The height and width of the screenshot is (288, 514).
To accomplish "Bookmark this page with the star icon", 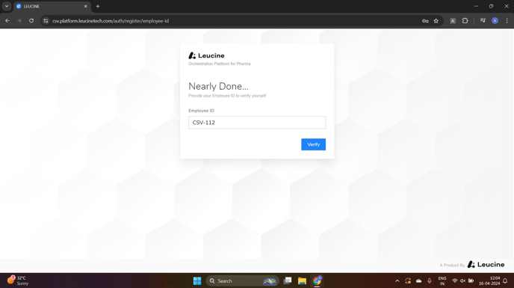I will click(436, 21).
